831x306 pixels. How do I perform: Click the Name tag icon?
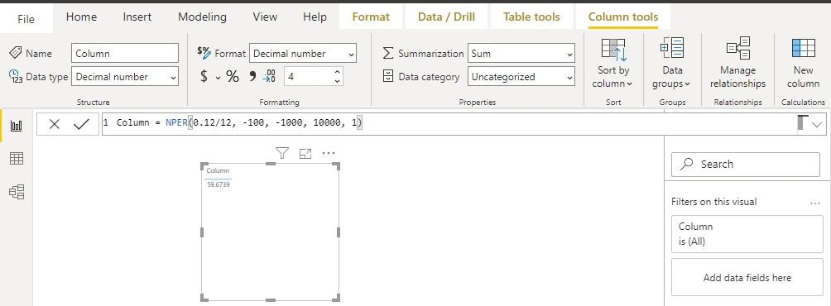coord(16,53)
